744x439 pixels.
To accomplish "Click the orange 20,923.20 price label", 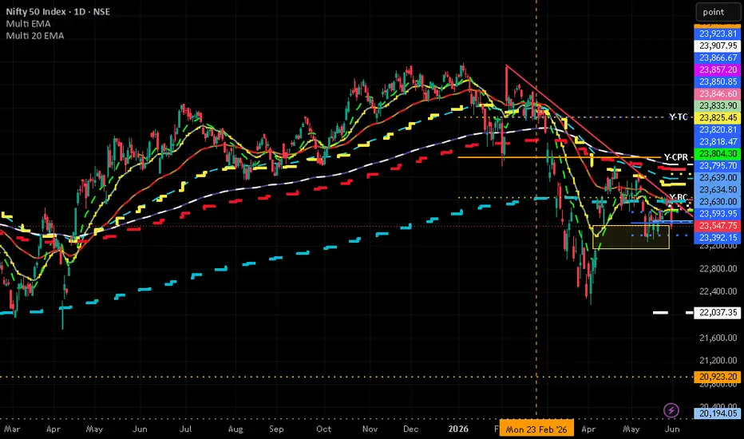I will pyautogui.click(x=717, y=377).
